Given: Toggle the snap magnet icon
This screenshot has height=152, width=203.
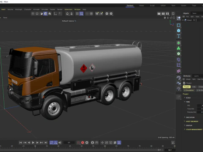Looking at the screenshot, I should (x=67, y=14).
